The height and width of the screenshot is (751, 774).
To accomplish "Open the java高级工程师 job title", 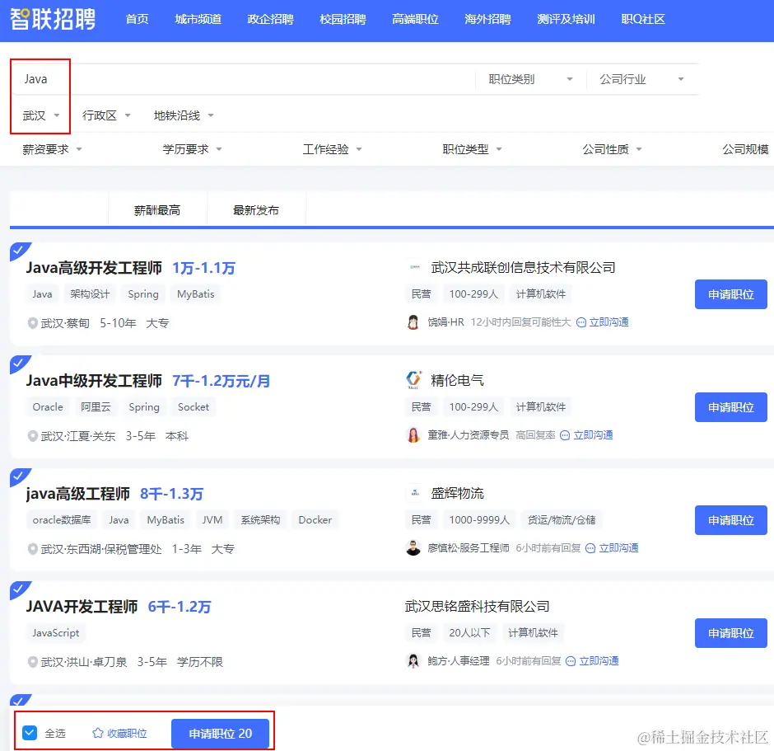I will (x=78, y=494).
